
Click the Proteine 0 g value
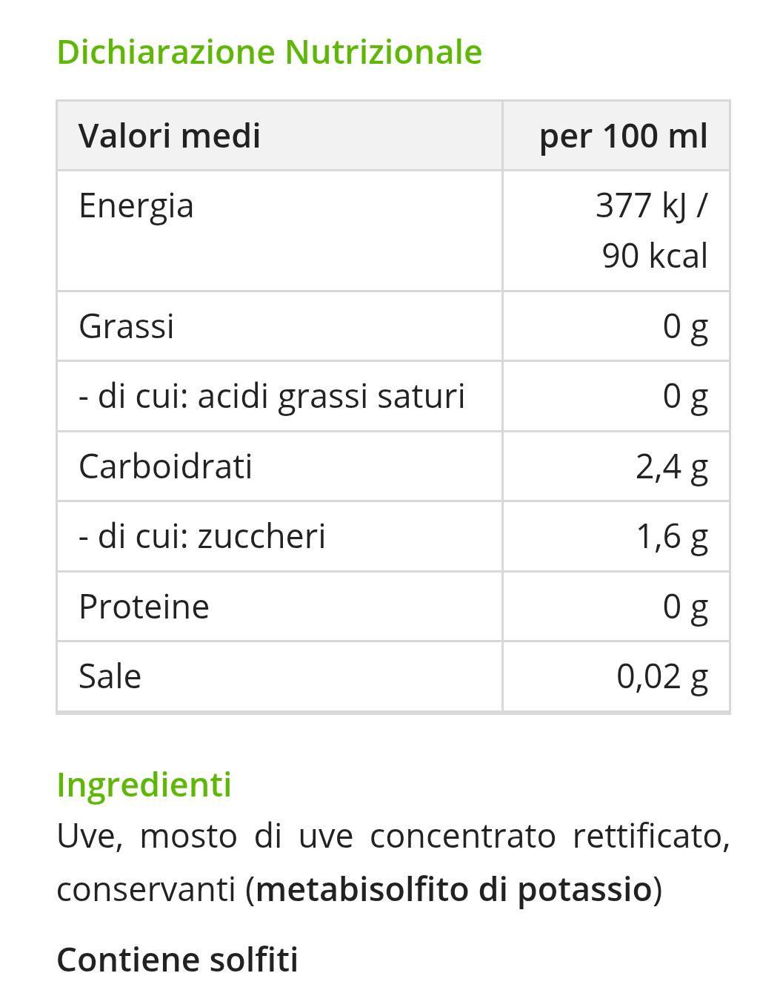click(x=686, y=607)
